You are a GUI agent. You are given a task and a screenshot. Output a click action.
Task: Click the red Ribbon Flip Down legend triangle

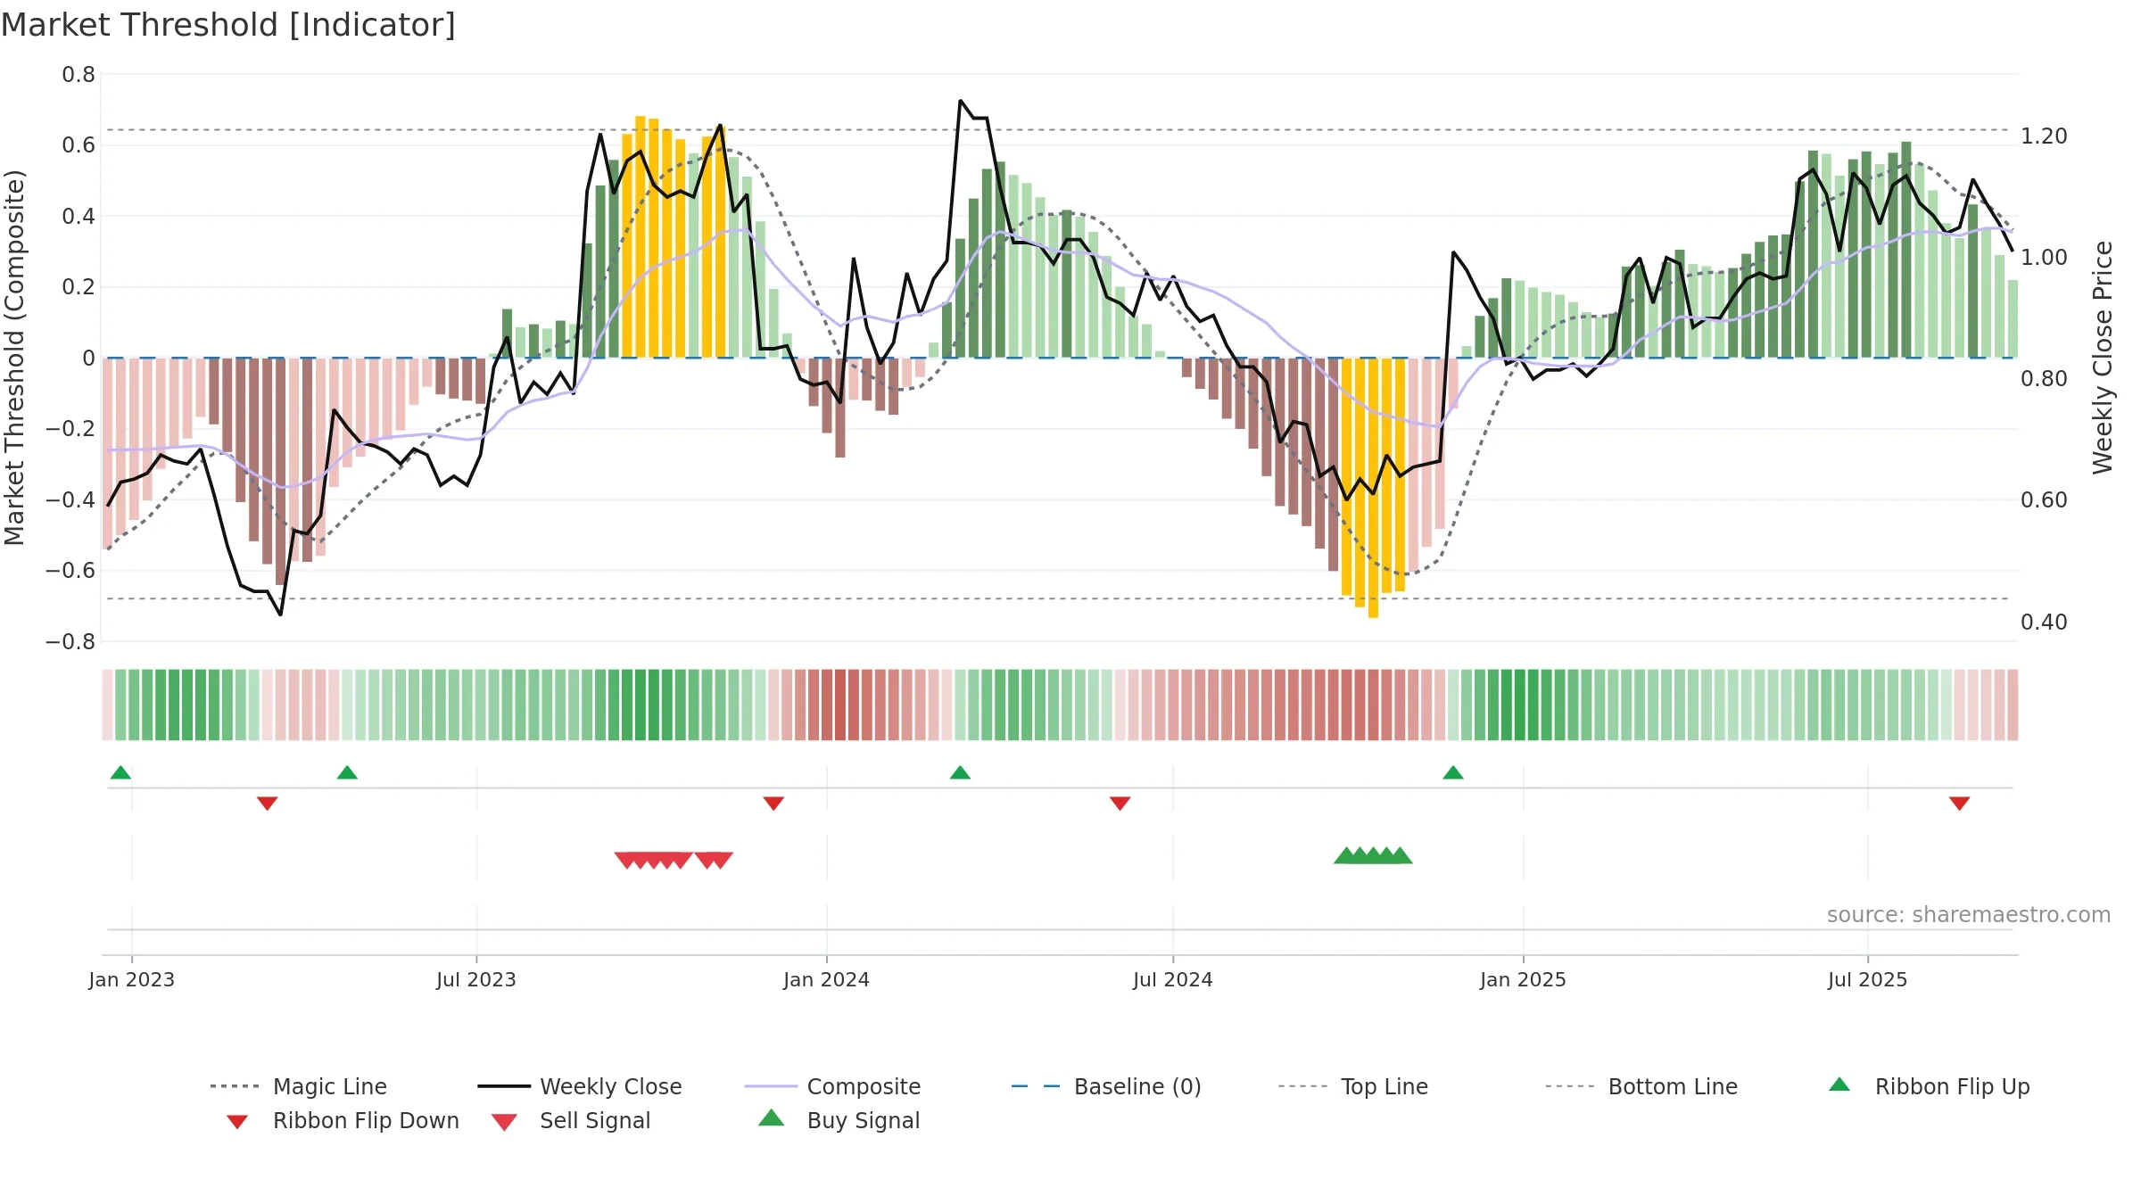coord(236,1121)
